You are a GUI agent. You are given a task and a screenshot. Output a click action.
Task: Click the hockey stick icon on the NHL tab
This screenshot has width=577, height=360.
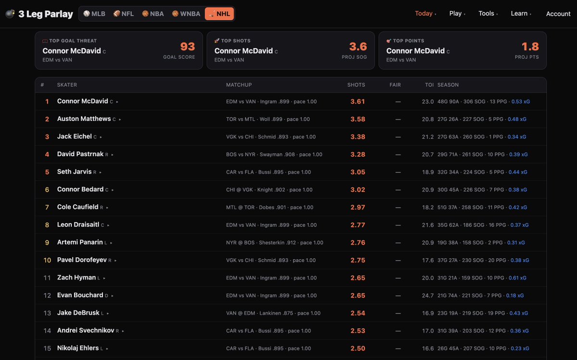point(212,14)
